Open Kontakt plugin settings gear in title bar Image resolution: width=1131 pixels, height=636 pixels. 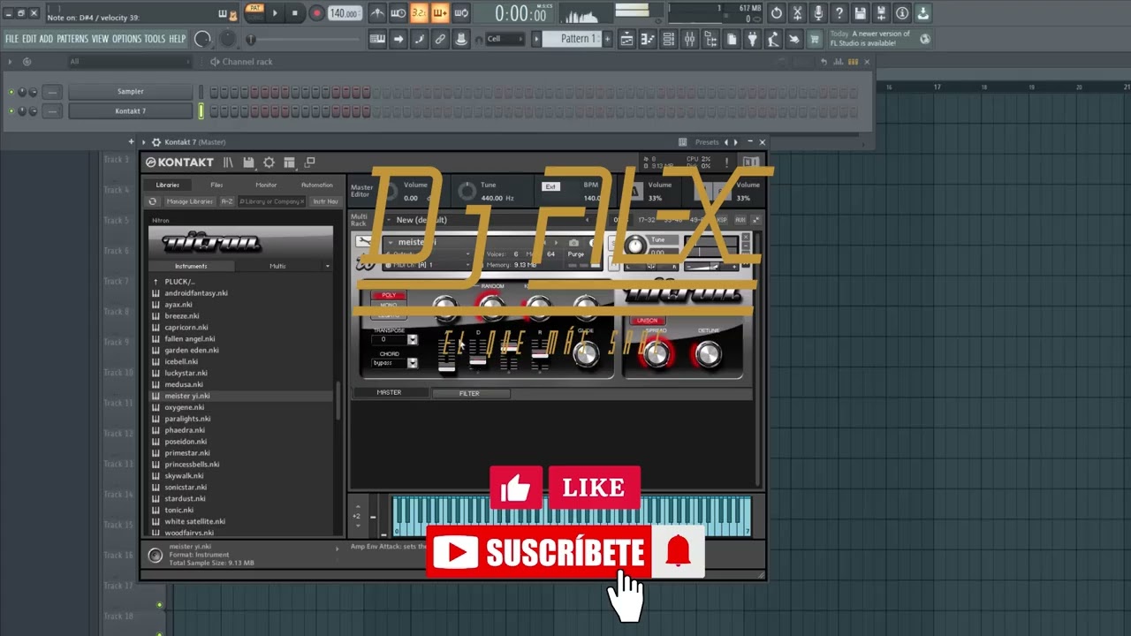[156, 142]
